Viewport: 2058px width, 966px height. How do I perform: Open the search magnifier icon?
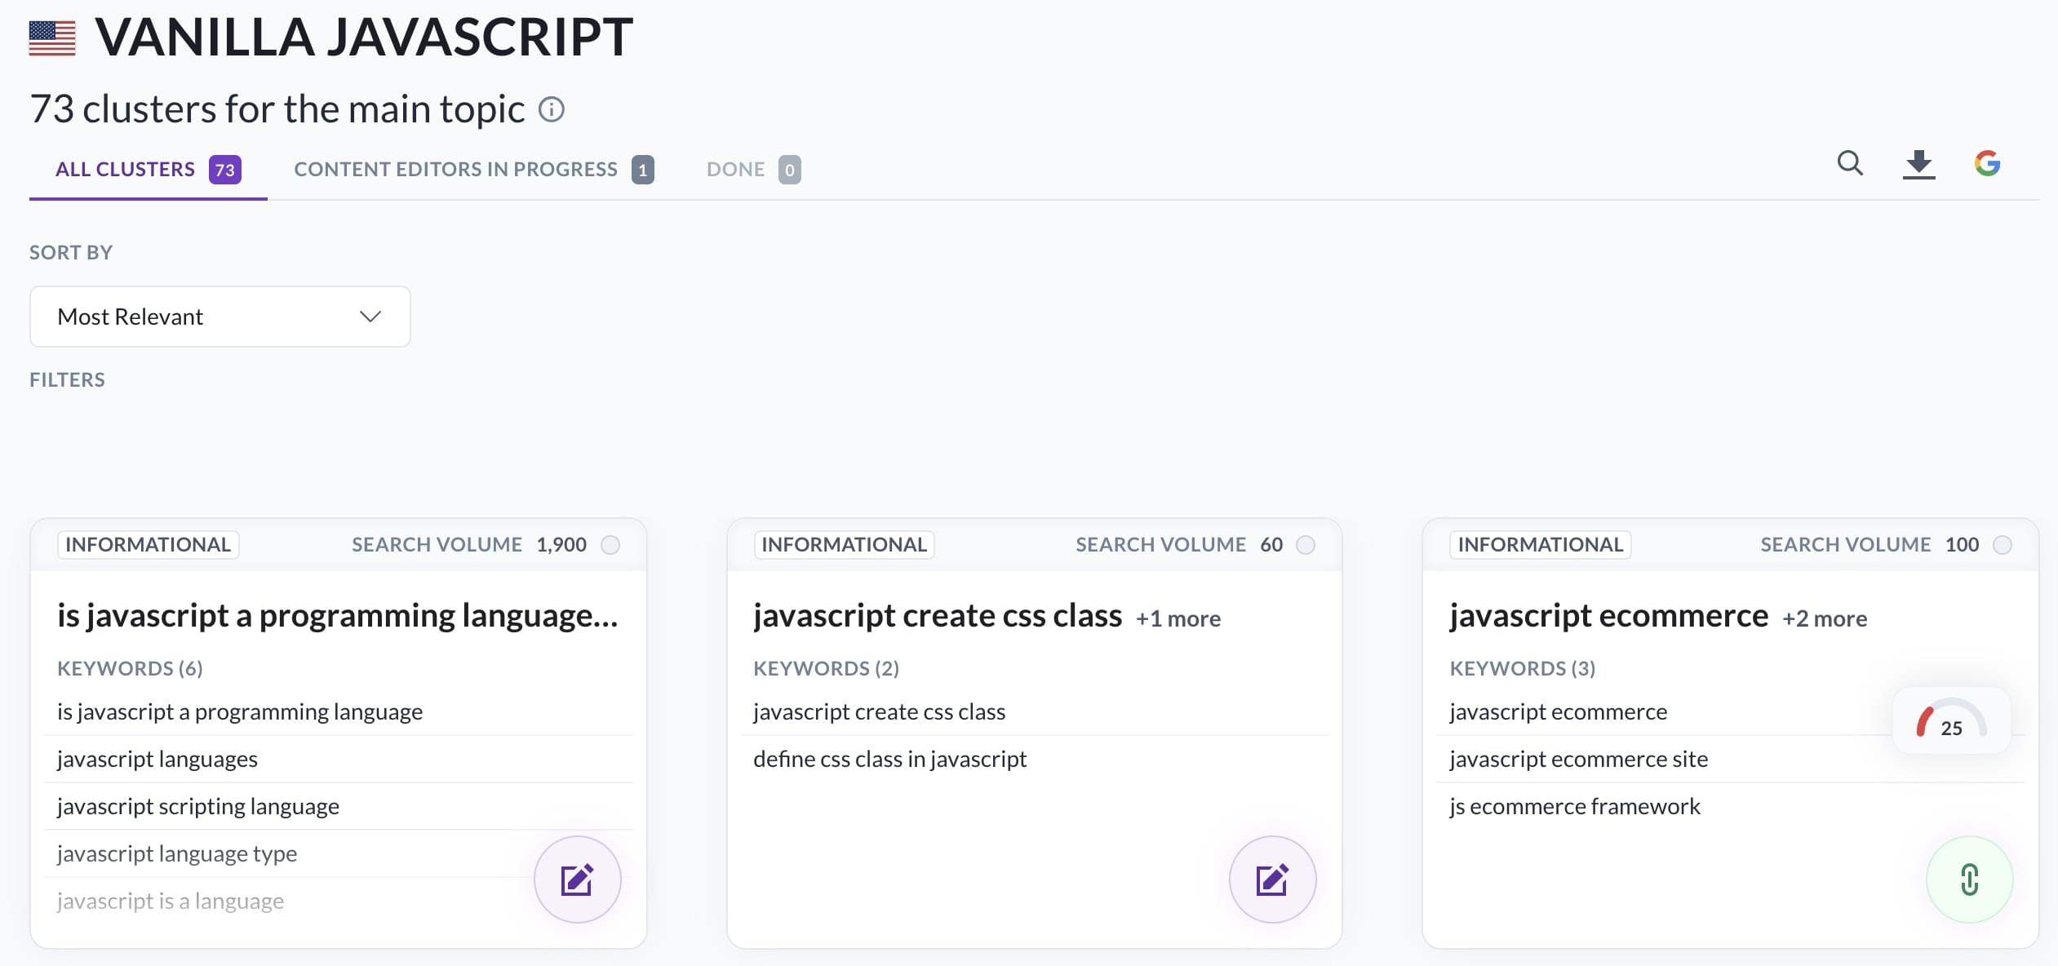pos(1850,164)
